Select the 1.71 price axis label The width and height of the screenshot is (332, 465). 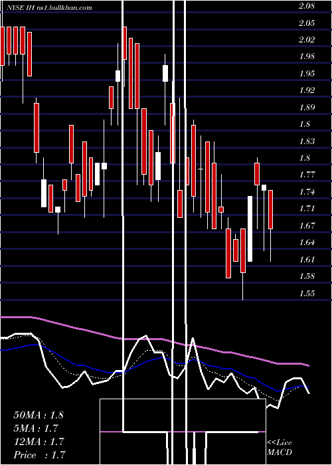307,209
